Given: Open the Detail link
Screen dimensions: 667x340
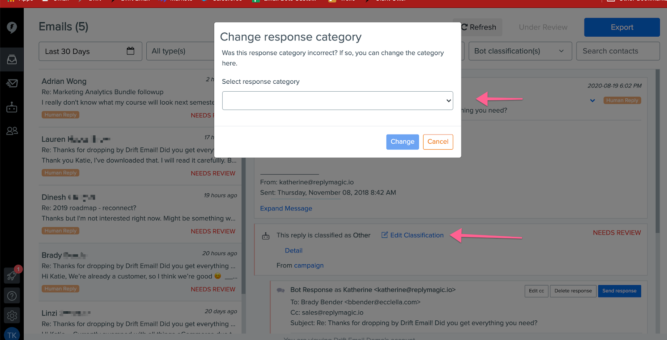Looking at the screenshot, I should coord(293,250).
